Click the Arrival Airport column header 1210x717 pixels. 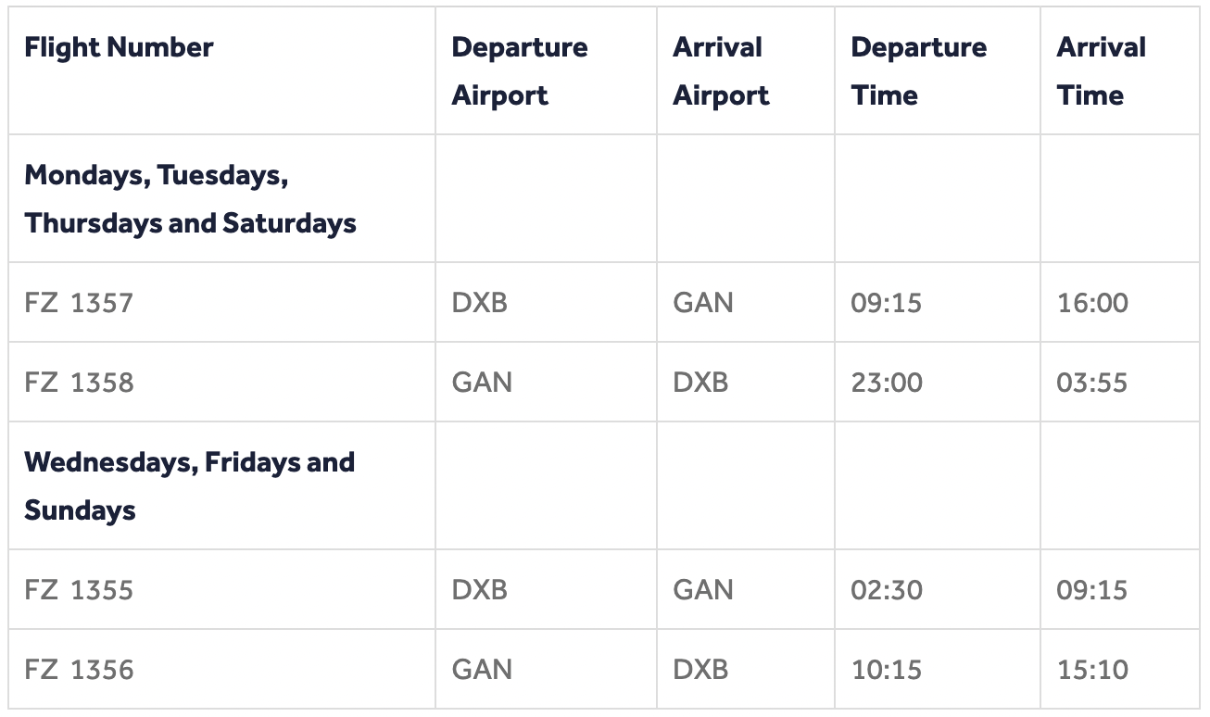click(721, 71)
